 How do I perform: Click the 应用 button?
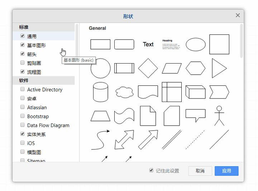click(x=226, y=171)
